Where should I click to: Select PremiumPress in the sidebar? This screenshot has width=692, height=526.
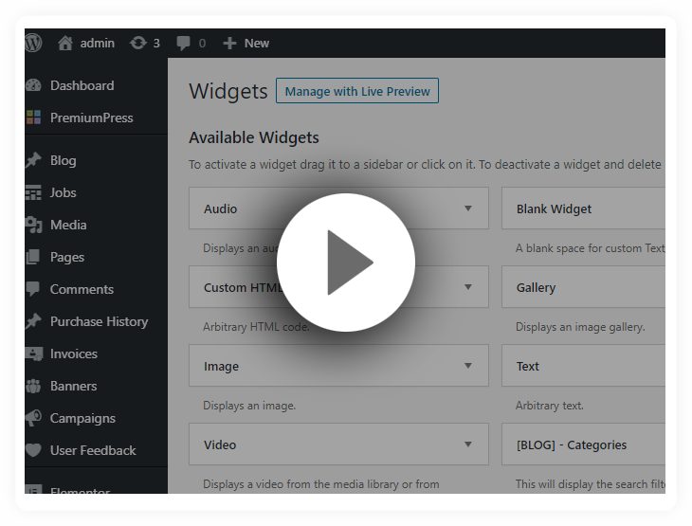[91, 118]
